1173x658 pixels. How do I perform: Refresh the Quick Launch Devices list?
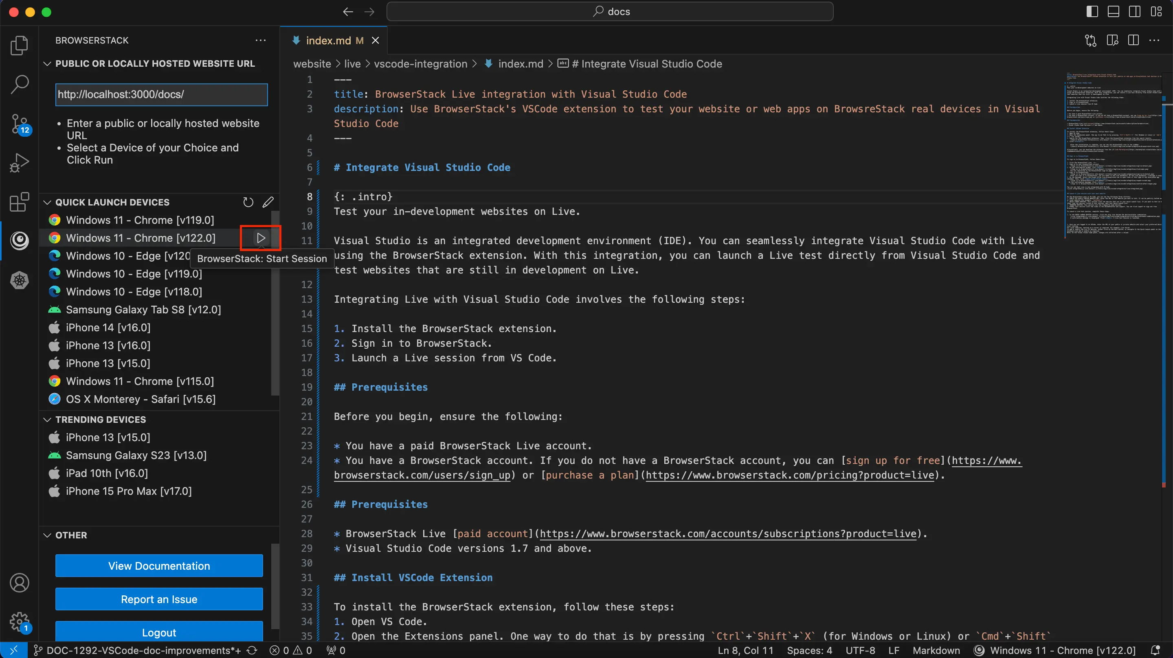click(x=248, y=202)
